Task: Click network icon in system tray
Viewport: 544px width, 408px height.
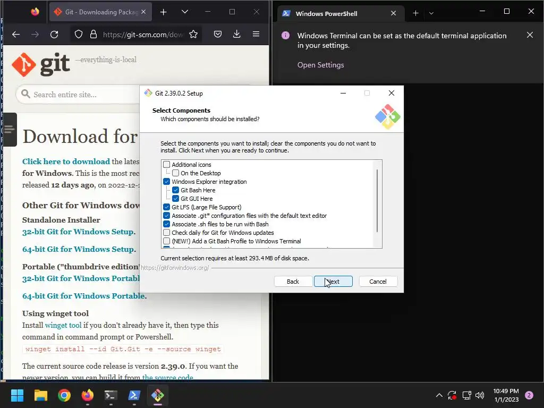Action: pos(466,395)
